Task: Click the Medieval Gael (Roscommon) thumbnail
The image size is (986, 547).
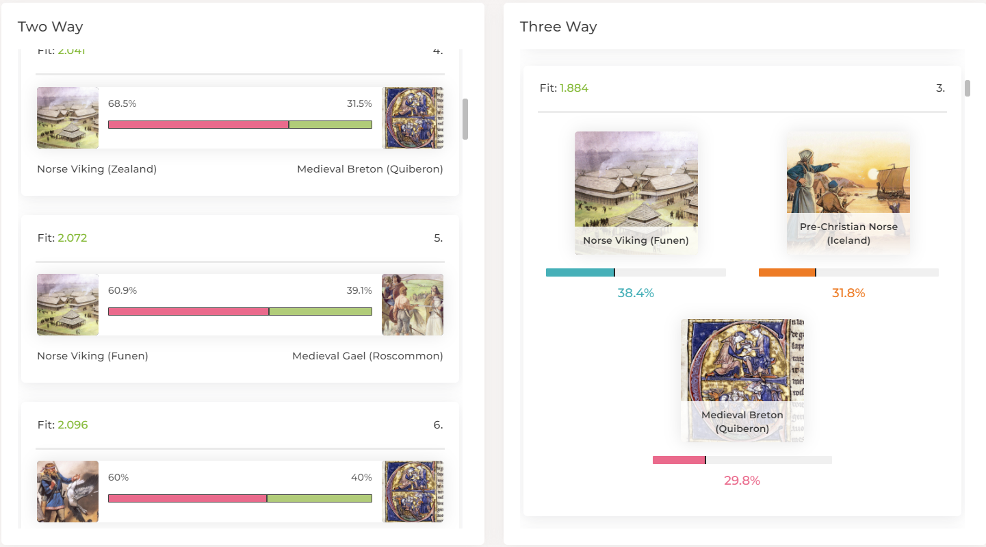Action: (413, 305)
